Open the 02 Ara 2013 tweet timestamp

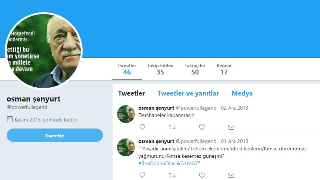pyautogui.click(x=234, y=108)
